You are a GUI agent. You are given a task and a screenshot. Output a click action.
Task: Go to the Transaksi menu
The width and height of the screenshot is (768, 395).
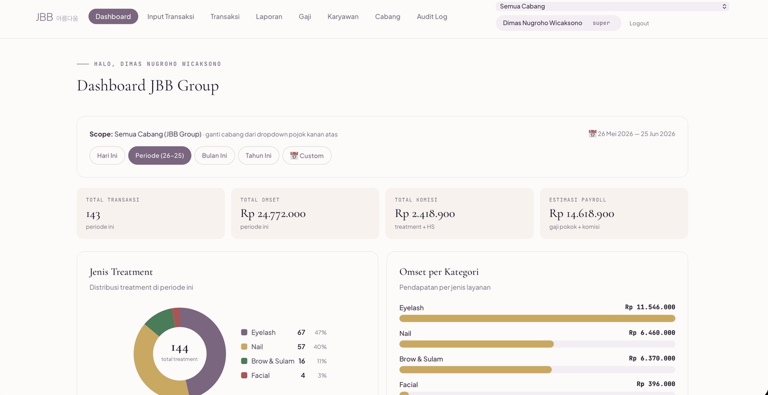pyautogui.click(x=225, y=17)
